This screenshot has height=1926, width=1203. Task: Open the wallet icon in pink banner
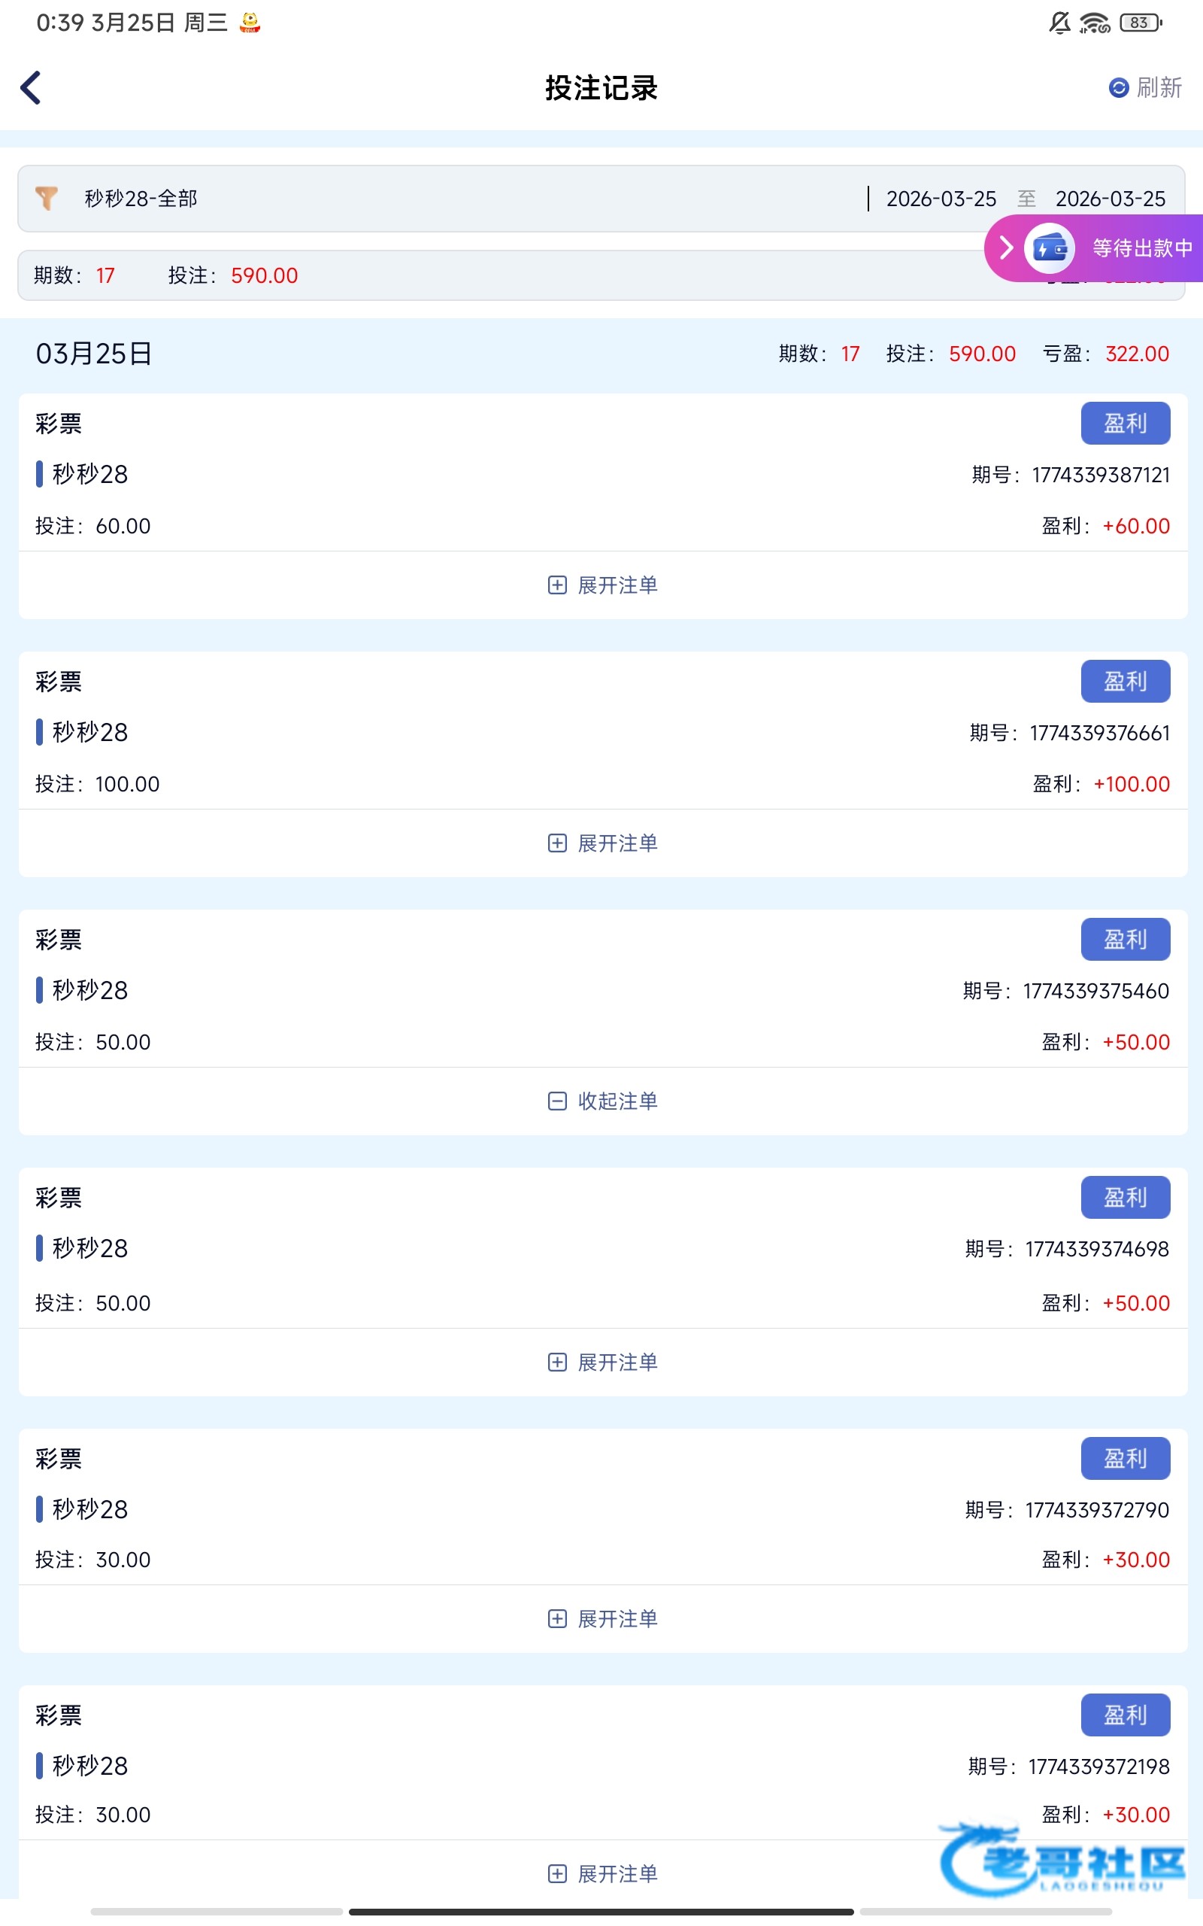[x=1049, y=248]
